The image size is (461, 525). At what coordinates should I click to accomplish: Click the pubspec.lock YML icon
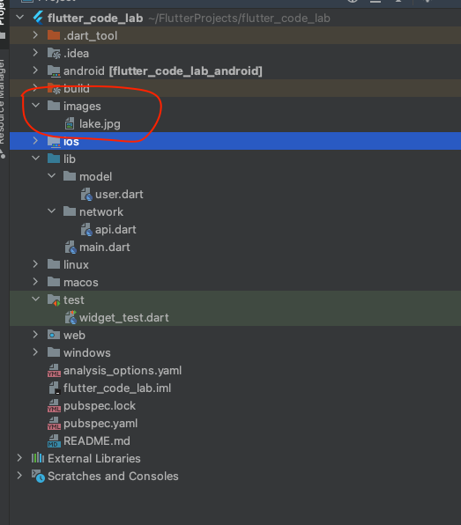click(x=54, y=406)
